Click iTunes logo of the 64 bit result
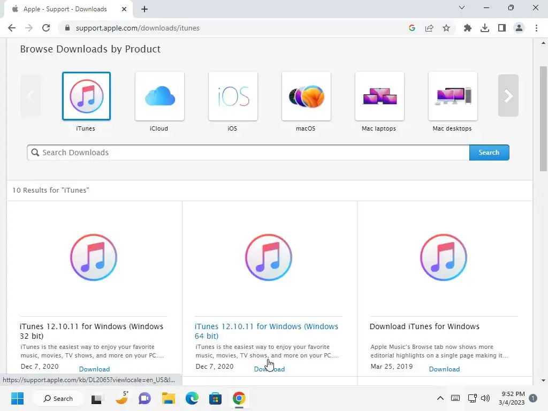 point(269,257)
